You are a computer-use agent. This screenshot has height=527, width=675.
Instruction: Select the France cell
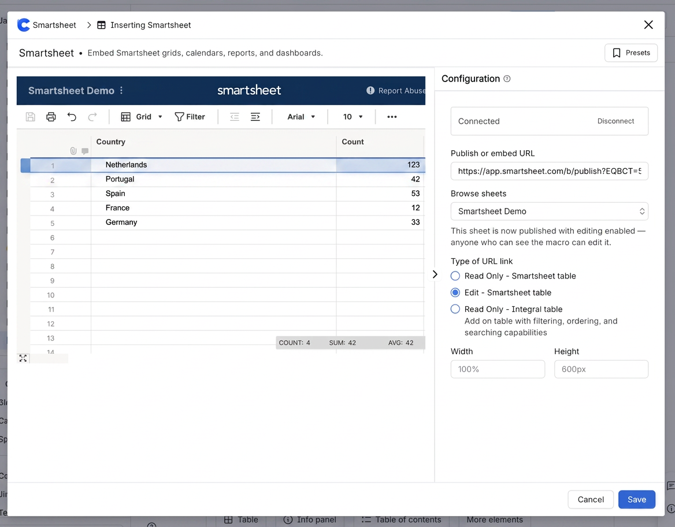213,208
